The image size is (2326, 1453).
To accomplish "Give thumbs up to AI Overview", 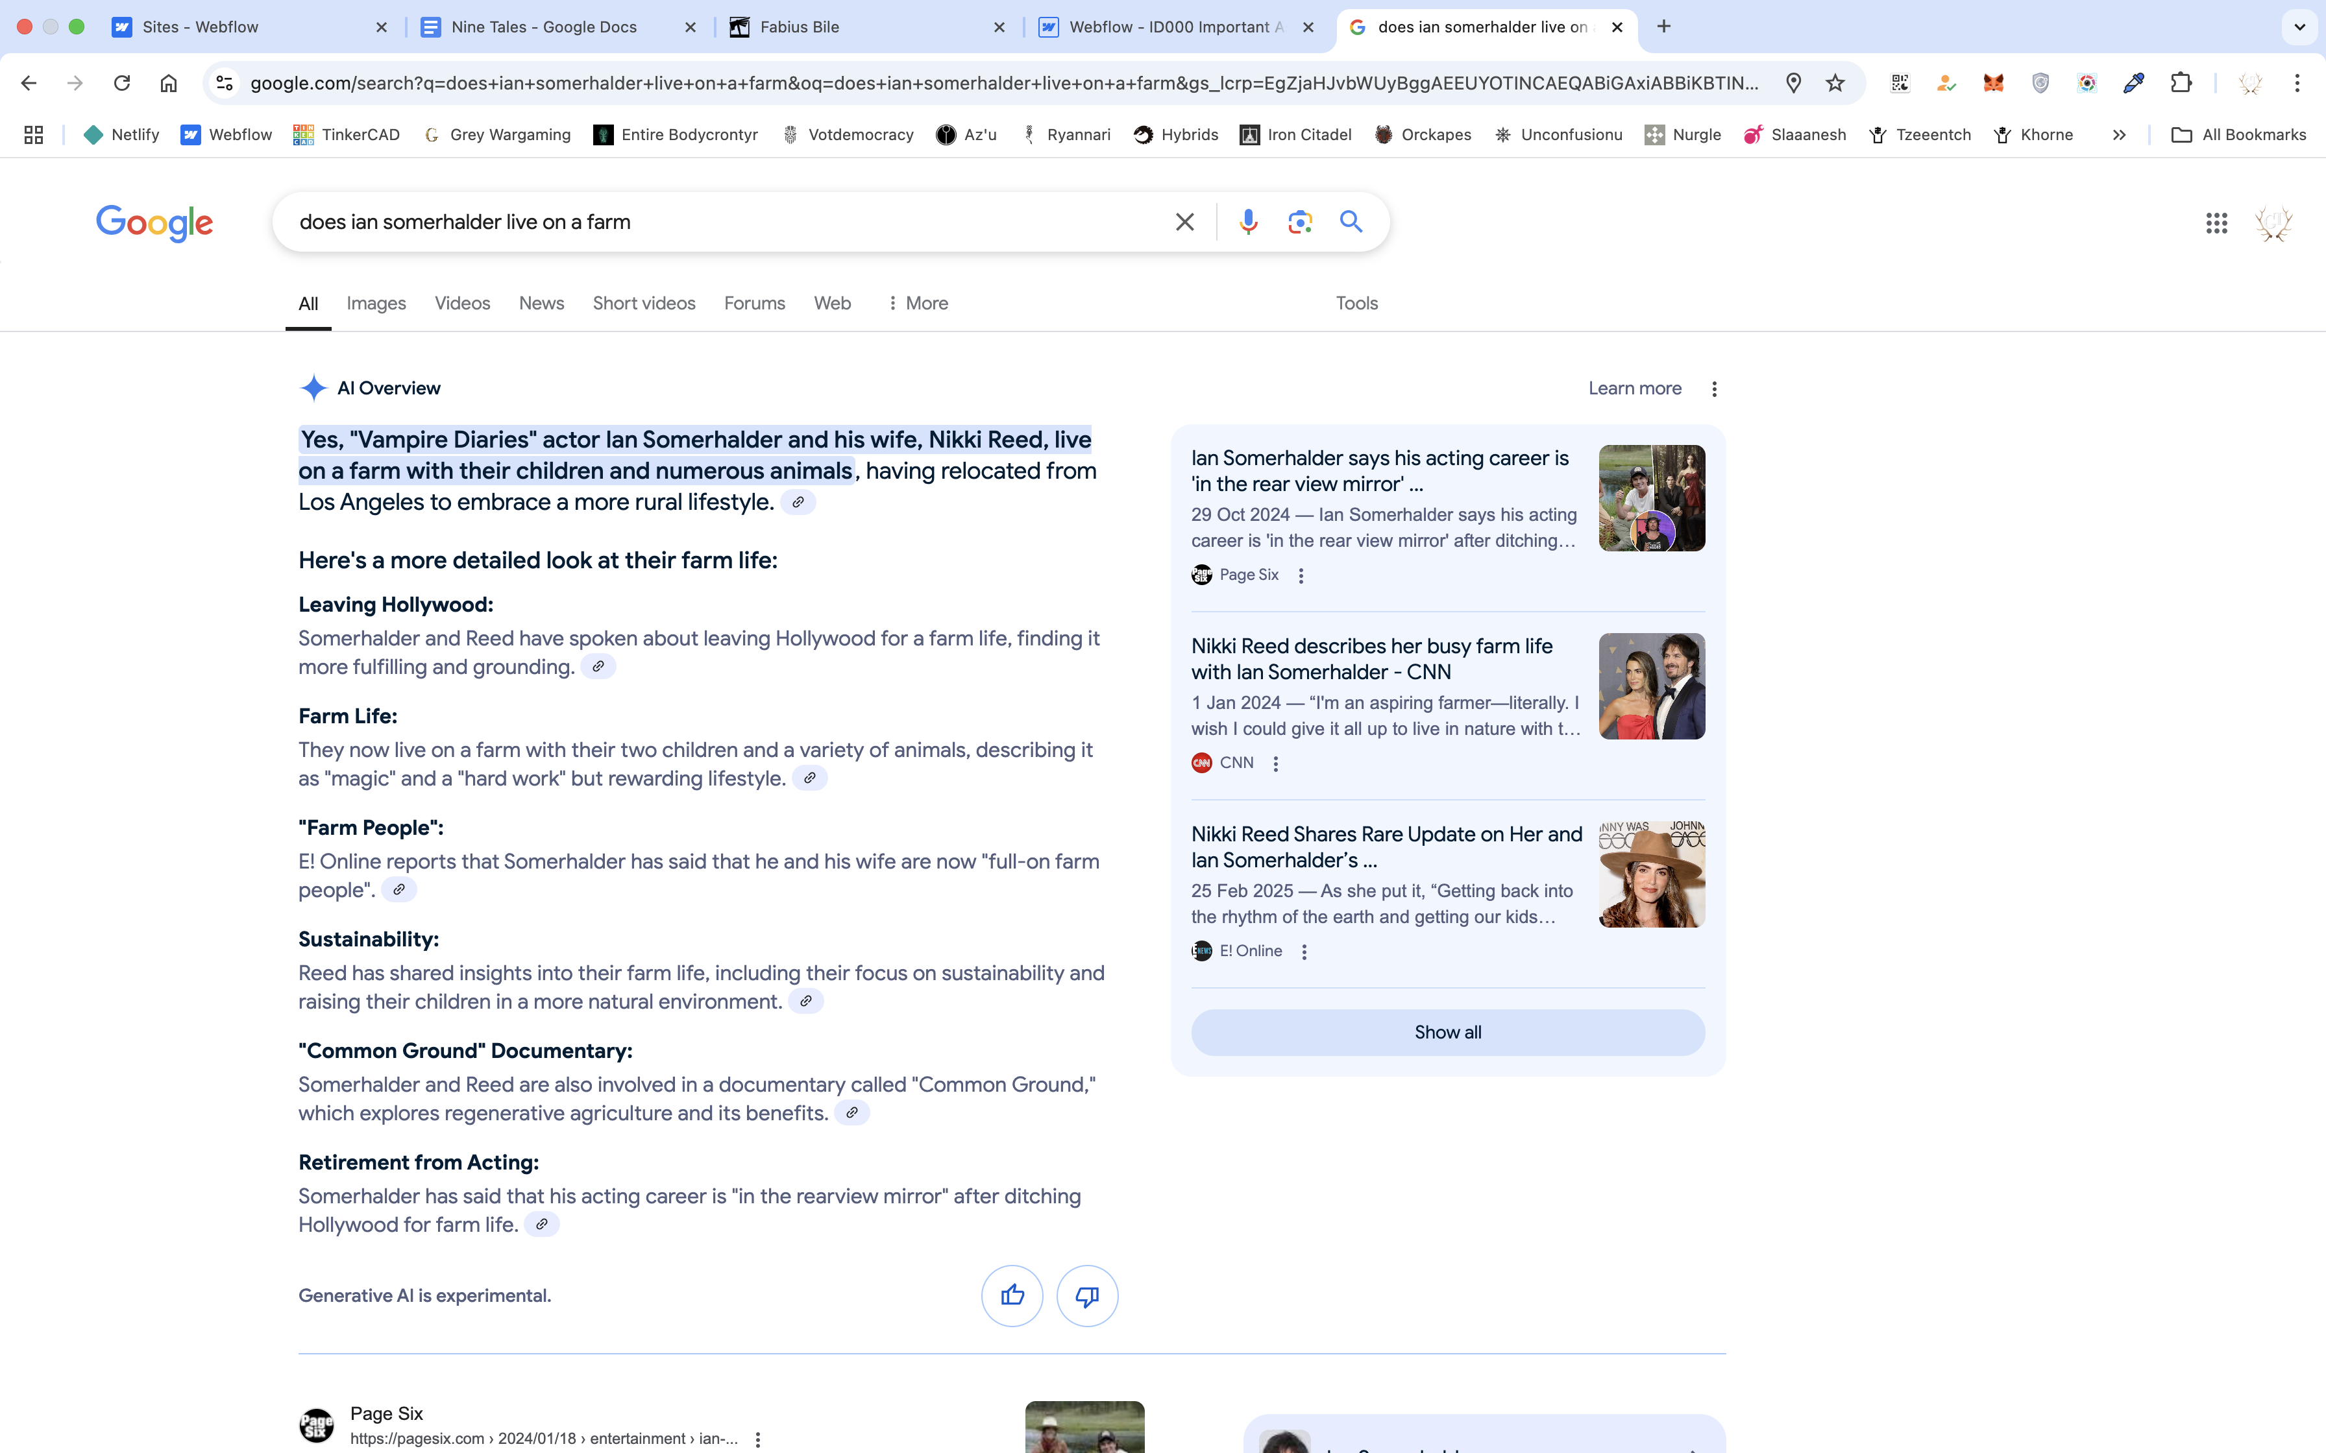I will 1012,1295.
